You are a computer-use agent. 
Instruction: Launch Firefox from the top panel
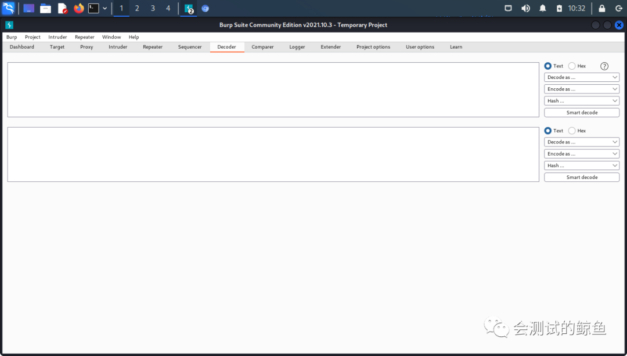click(x=79, y=8)
